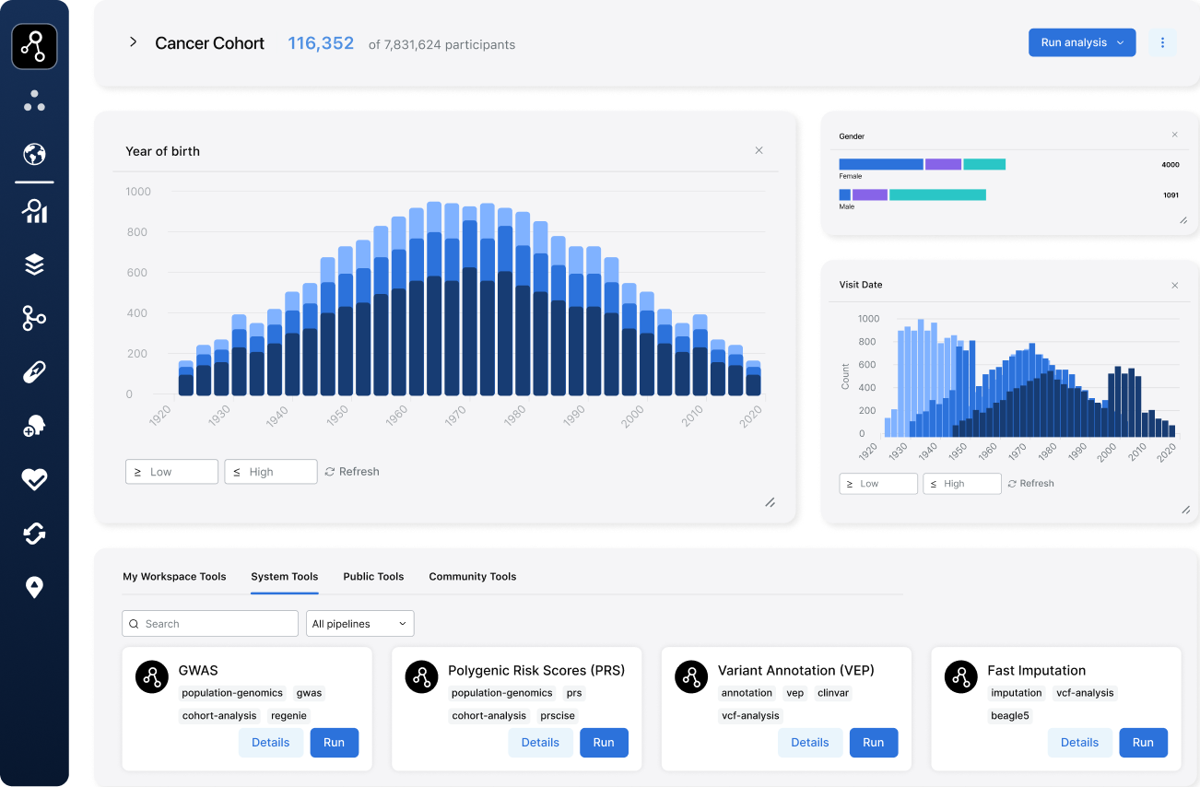Select the stacked layers sidebar icon
Screen dimensions: 1200x787
pyautogui.click(x=34, y=265)
